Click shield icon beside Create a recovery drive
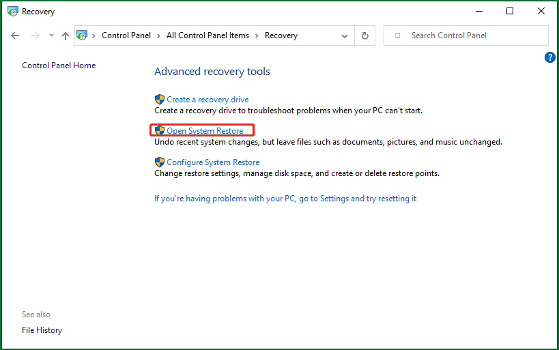Viewport: 559px width, 350px height. [159, 99]
